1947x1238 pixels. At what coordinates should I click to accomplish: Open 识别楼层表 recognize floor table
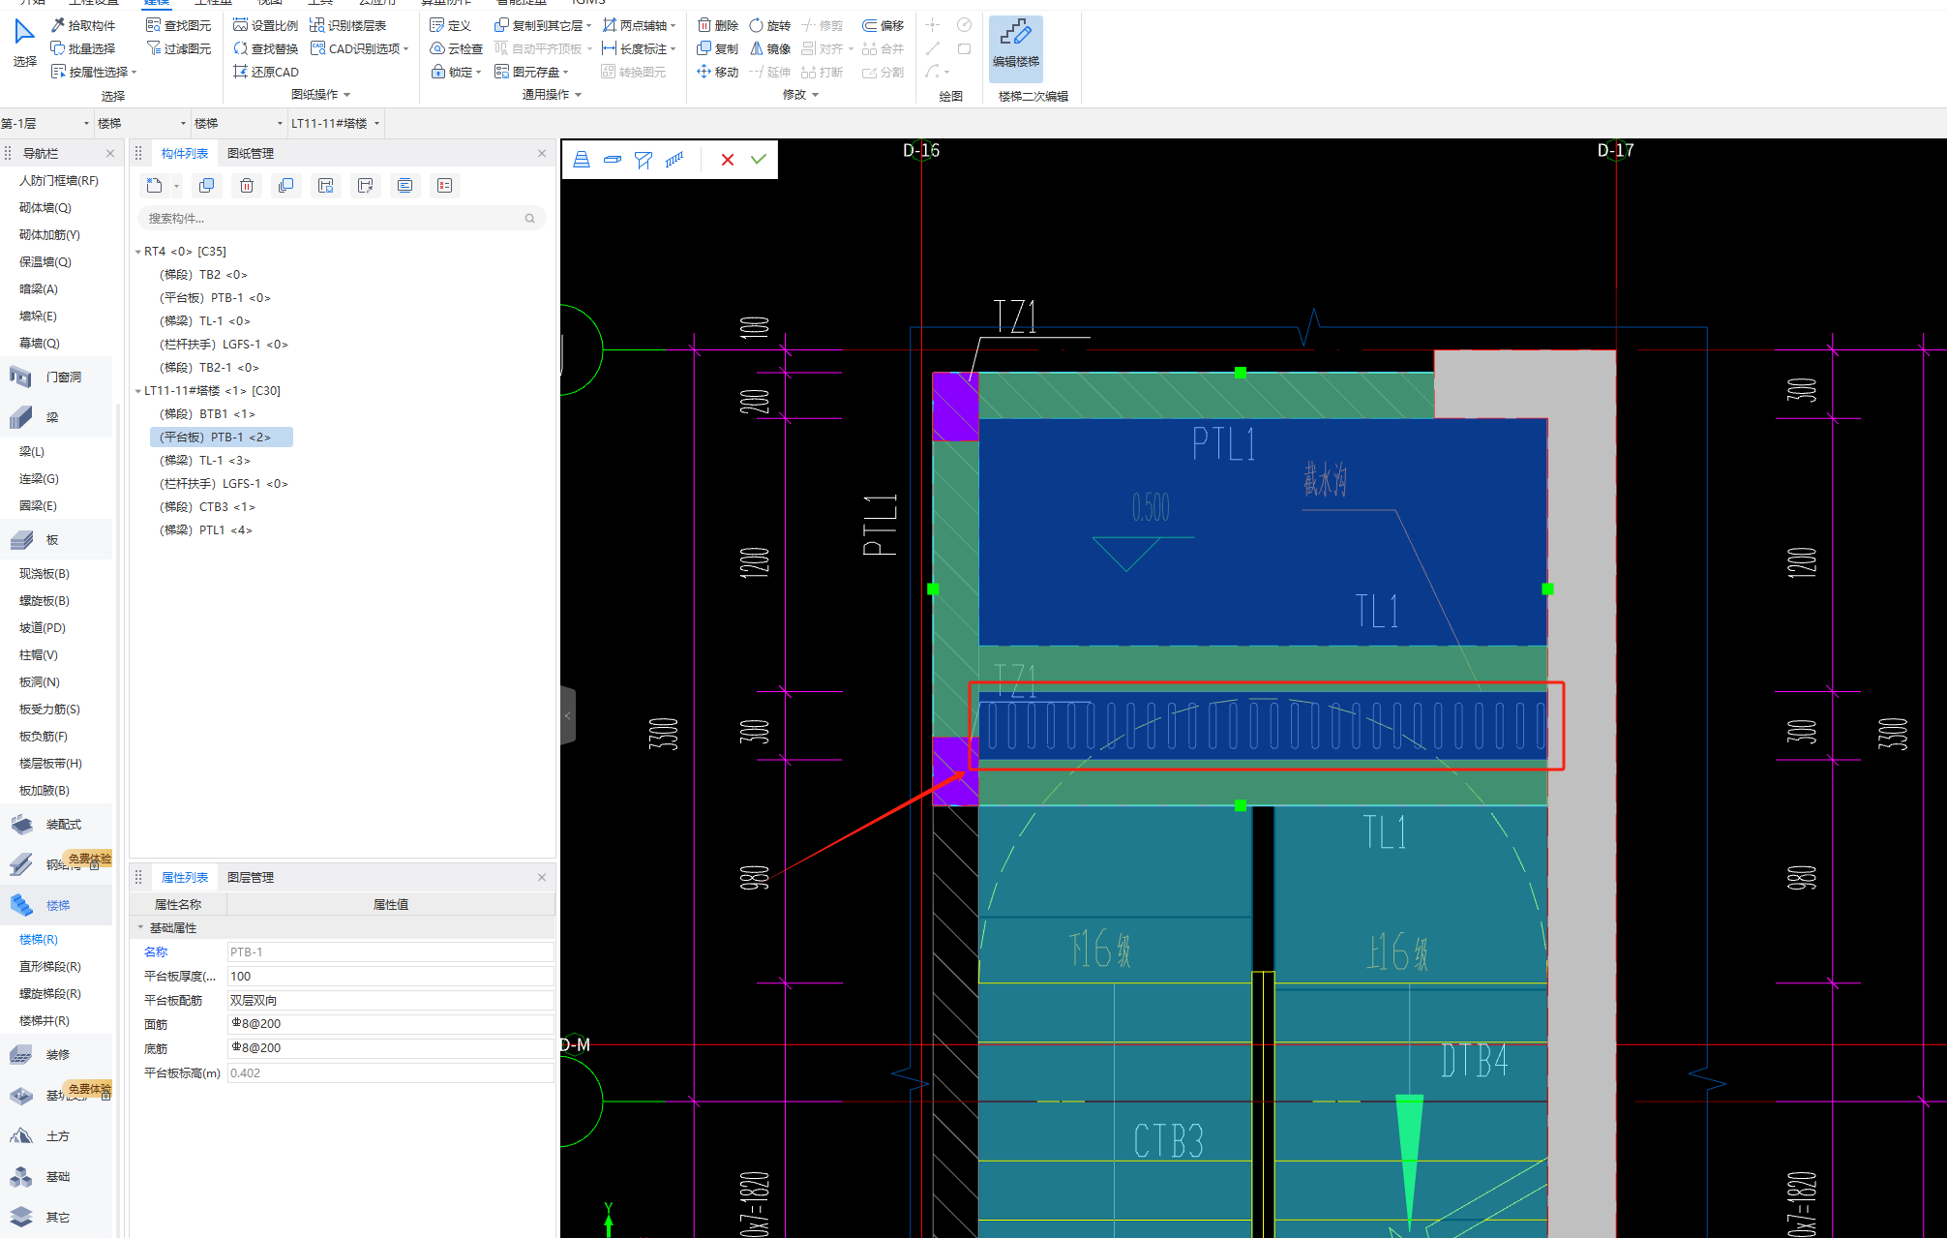[x=347, y=25]
